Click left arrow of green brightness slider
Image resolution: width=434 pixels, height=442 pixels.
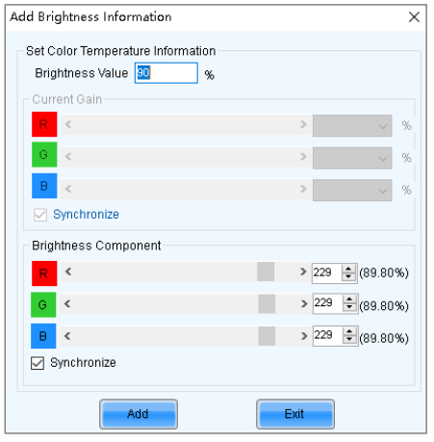(67, 303)
